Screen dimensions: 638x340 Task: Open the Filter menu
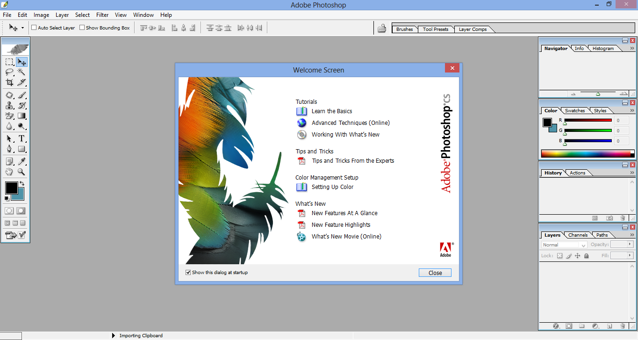pyautogui.click(x=102, y=14)
